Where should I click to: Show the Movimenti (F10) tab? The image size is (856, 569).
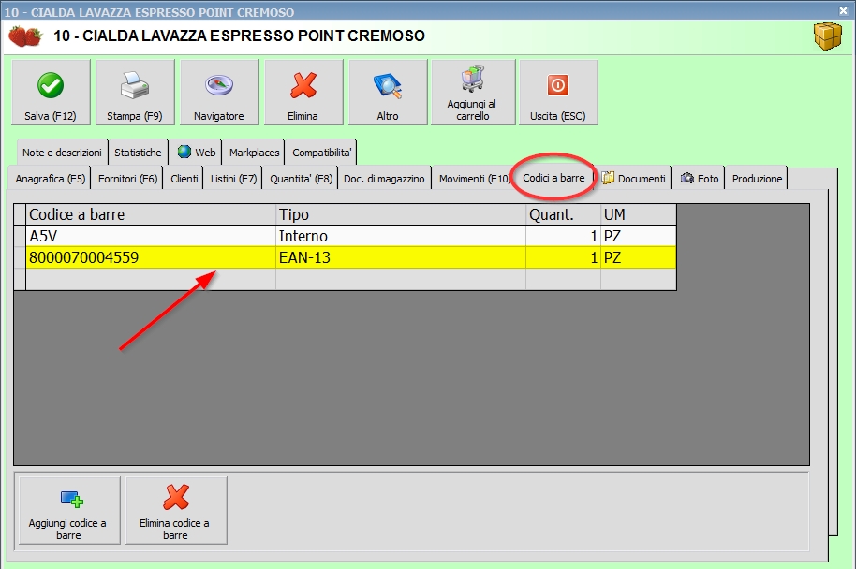click(x=474, y=179)
